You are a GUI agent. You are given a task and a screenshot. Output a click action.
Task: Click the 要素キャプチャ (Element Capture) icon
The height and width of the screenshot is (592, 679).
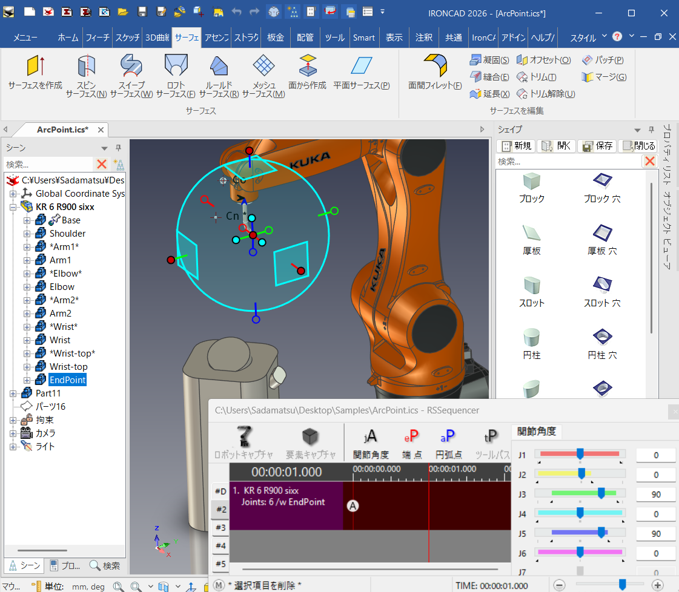tap(311, 442)
